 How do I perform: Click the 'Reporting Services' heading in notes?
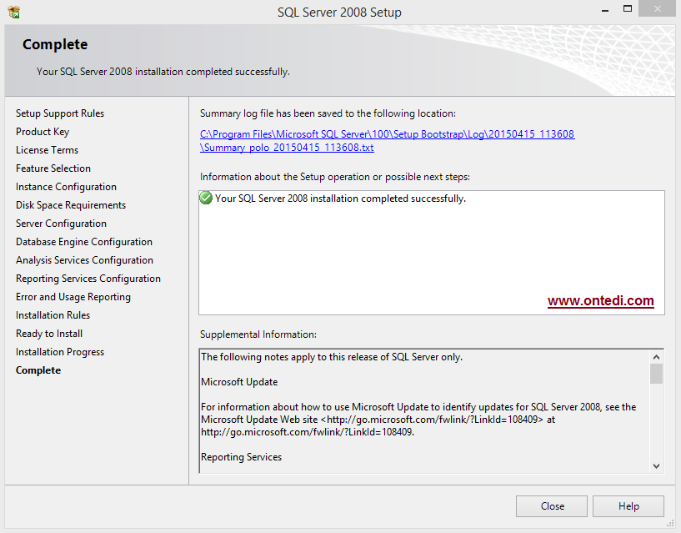pyautogui.click(x=241, y=457)
